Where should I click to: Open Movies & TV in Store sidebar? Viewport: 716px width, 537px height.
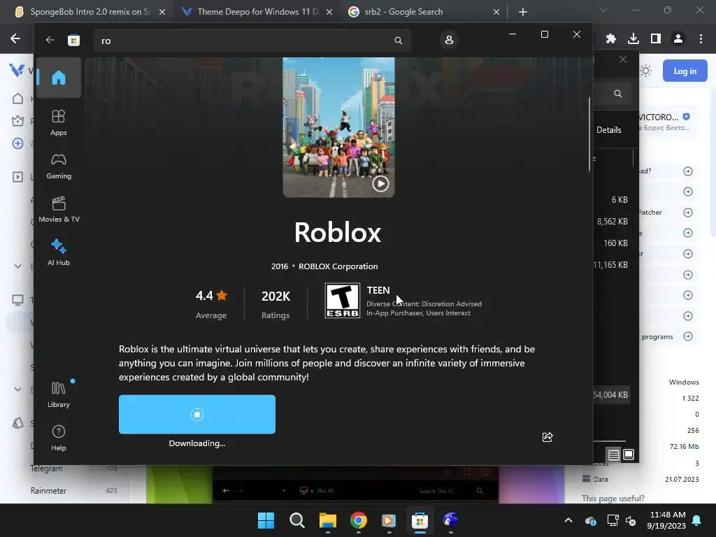pyautogui.click(x=59, y=209)
